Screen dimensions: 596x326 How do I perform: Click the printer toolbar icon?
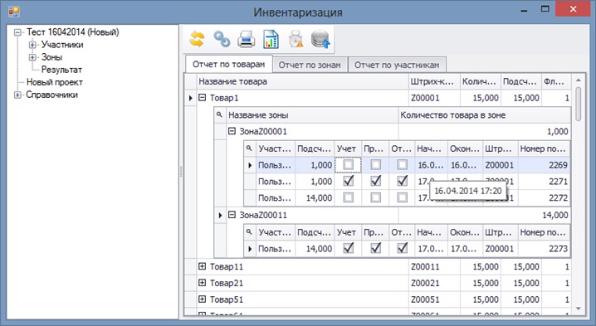pyautogui.click(x=247, y=40)
